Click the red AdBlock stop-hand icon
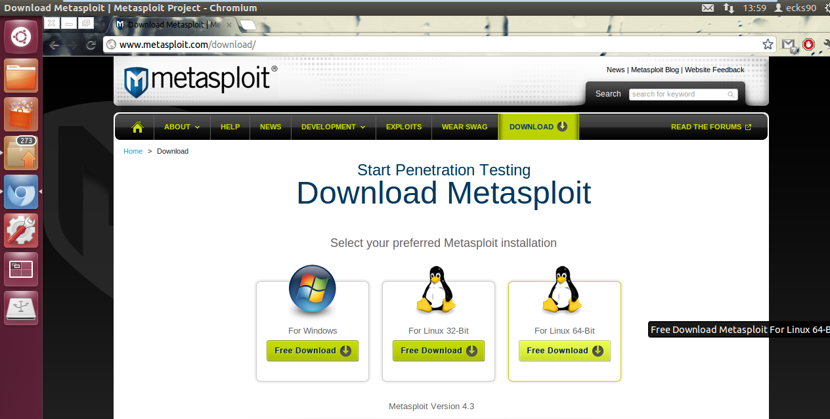This screenshot has height=419, width=830. [808, 45]
